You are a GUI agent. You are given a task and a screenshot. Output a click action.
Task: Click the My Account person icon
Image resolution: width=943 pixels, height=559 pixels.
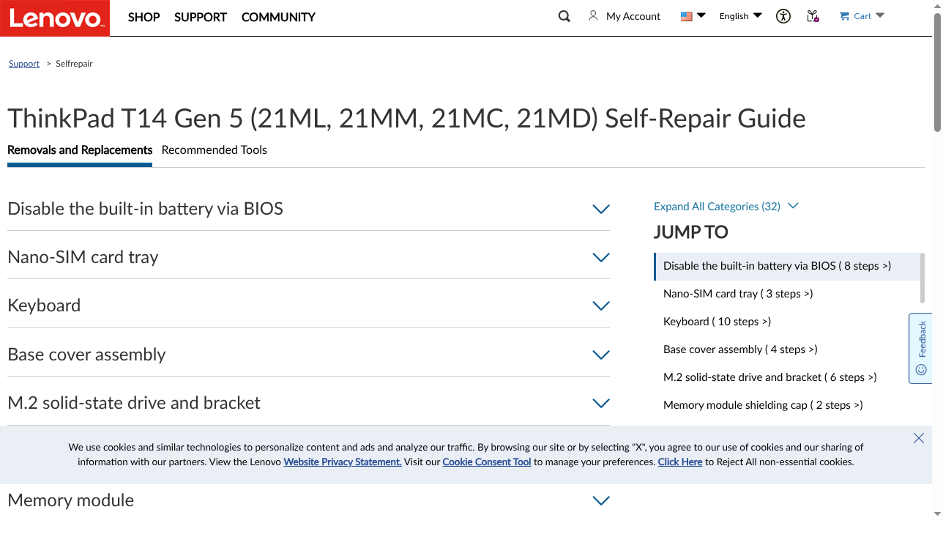[x=593, y=15]
